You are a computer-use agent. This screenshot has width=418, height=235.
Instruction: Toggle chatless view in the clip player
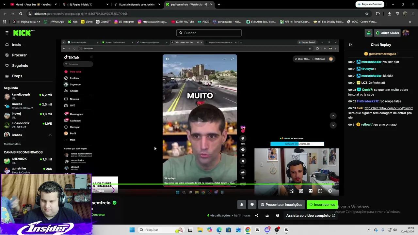click(x=301, y=191)
